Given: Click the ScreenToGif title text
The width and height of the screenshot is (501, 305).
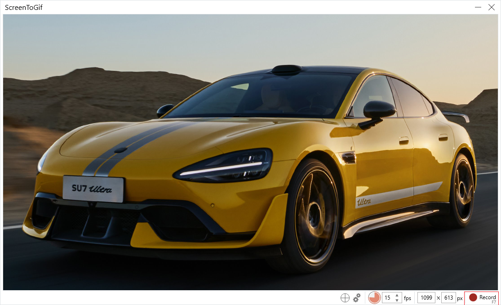Looking at the screenshot, I should point(24,7).
